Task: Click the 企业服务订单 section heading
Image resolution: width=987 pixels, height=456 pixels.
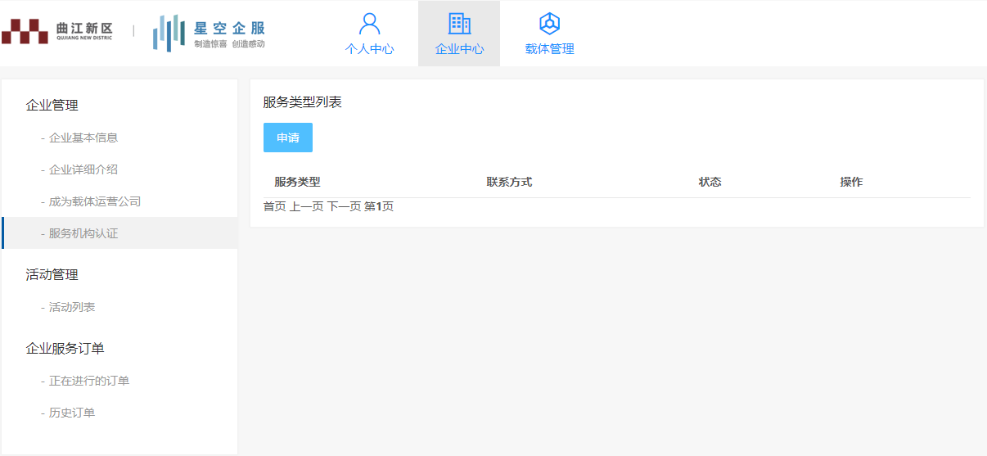Action: 65,348
